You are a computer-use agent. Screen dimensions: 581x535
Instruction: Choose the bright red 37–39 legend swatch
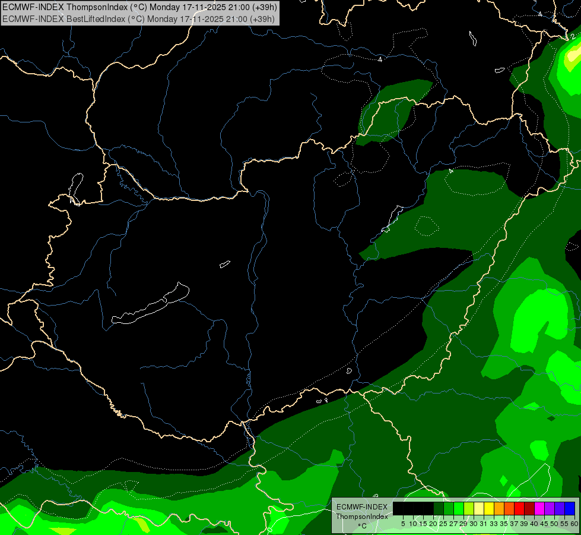(519, 508)
